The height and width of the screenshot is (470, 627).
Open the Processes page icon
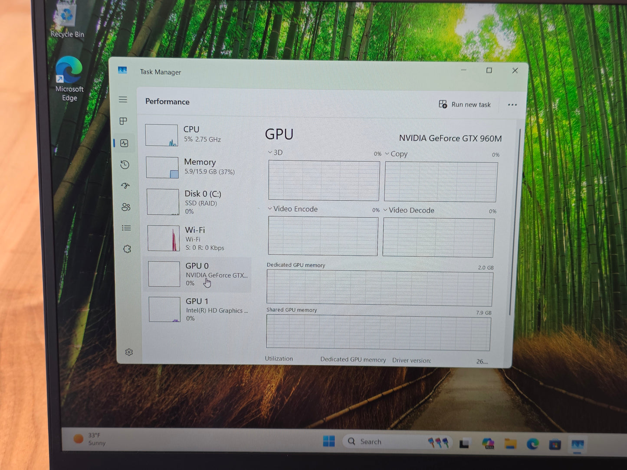click(123, 121)
